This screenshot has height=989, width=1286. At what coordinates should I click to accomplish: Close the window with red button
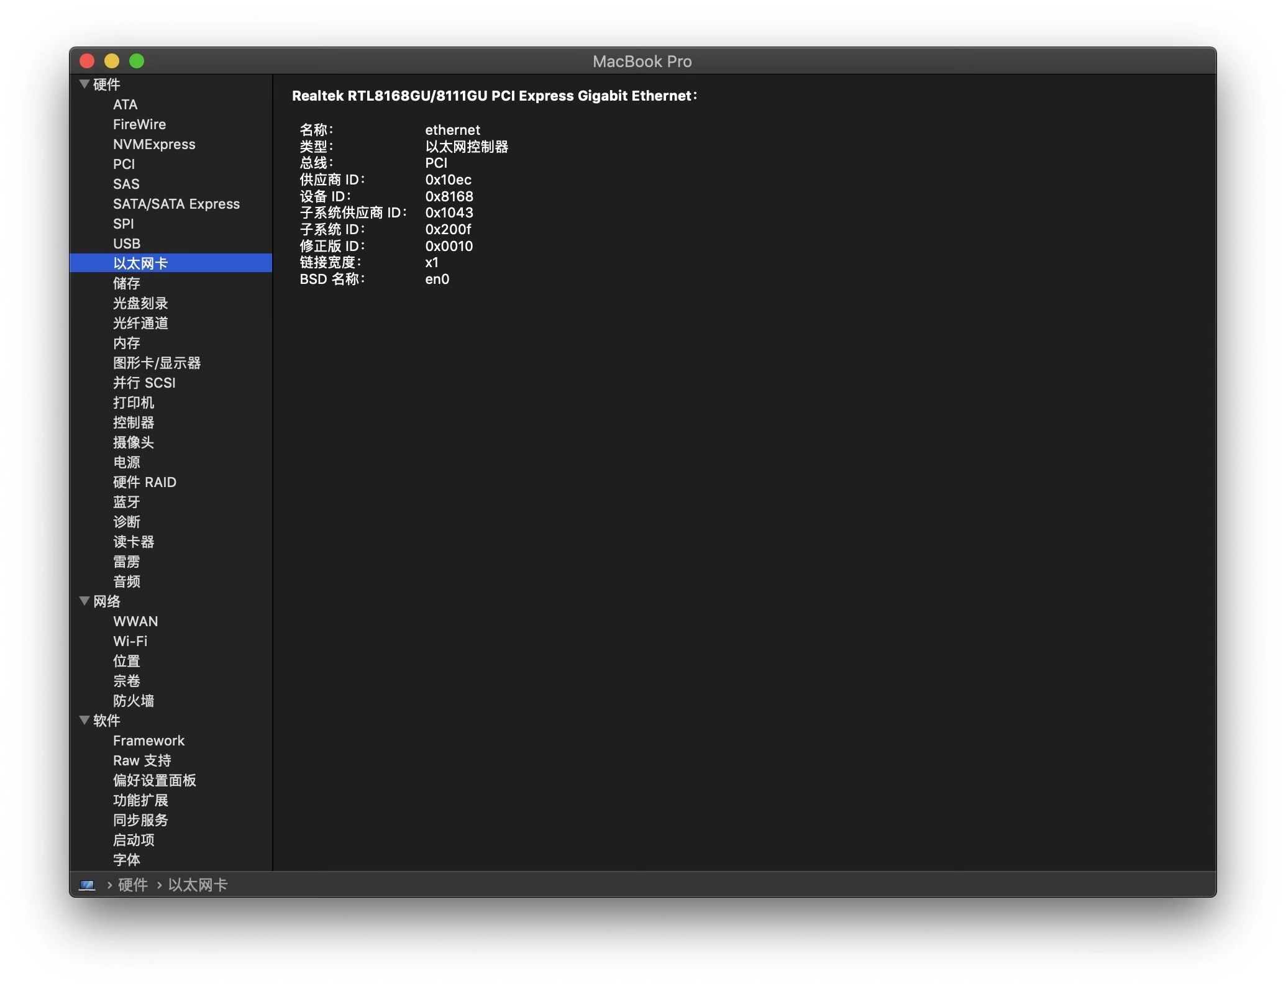[x=87, y=61]
